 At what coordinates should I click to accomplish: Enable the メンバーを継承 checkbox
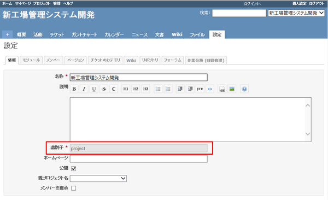(x=74, y=188)
